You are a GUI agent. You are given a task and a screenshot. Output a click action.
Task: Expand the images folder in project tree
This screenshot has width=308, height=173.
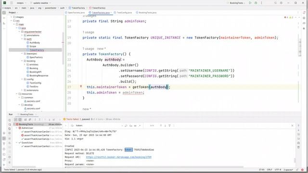point(12,17)
